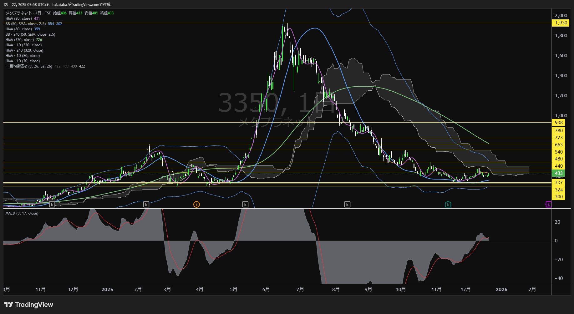Viewport: 574px width, 314px height.
Task: Click the メタプラネット symbol title in legend
Action: tap(19, 13)
